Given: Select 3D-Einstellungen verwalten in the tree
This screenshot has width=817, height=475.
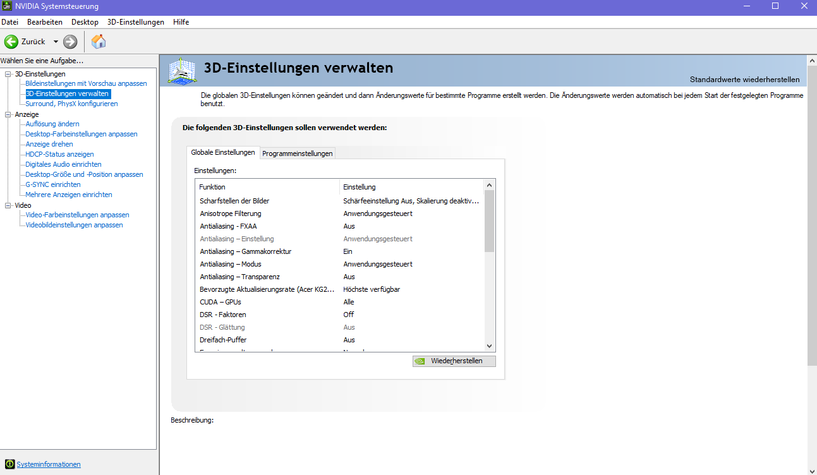Looking at the screenshot, I should pyautogui.click(x=68, y=93).
